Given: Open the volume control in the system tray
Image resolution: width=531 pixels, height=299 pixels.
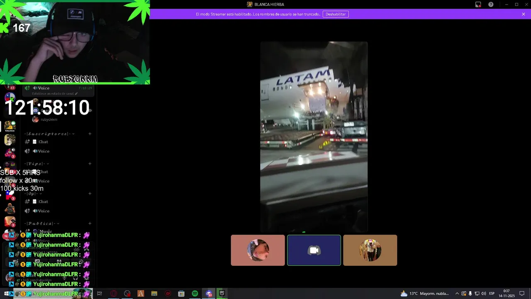Looking at the screenshot, I should [483, 294].
